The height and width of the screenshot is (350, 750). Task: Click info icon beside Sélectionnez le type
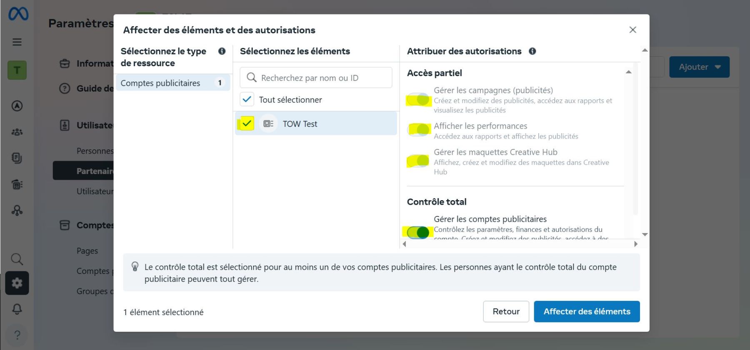coord(222,51)
